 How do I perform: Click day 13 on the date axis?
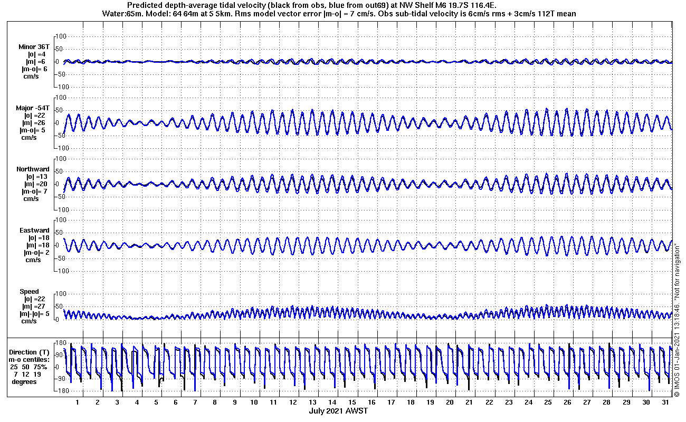[312, 402]
